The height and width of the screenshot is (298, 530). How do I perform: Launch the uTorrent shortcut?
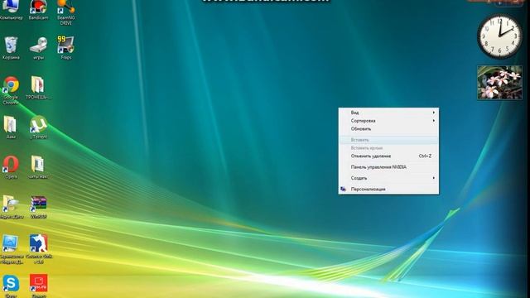pyautogui.click(x=39, y=127)
